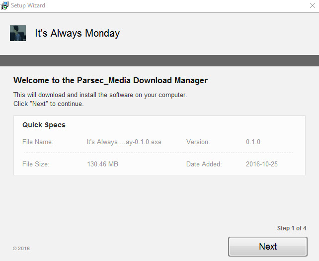Image resolution: width=319 pixels, height=261 pixels.
Task: Click the 'Click "Next" to continue' instruction text
Action: (49, 104)
